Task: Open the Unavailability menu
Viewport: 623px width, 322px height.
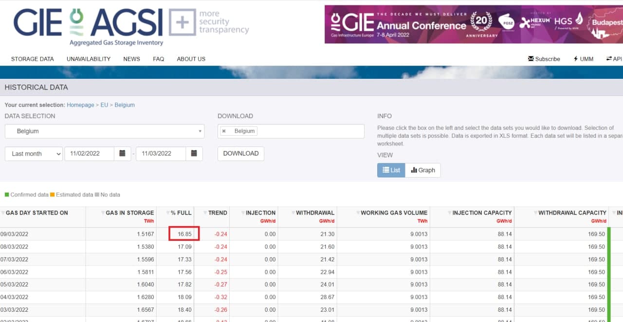Action: coord(89,59)
